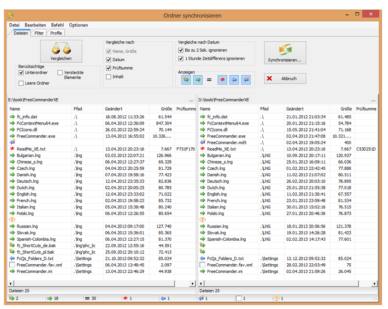The height and width of the screenshot is (309, 388).
Task: Open the Optionen menu
Action: coord(78,25)
